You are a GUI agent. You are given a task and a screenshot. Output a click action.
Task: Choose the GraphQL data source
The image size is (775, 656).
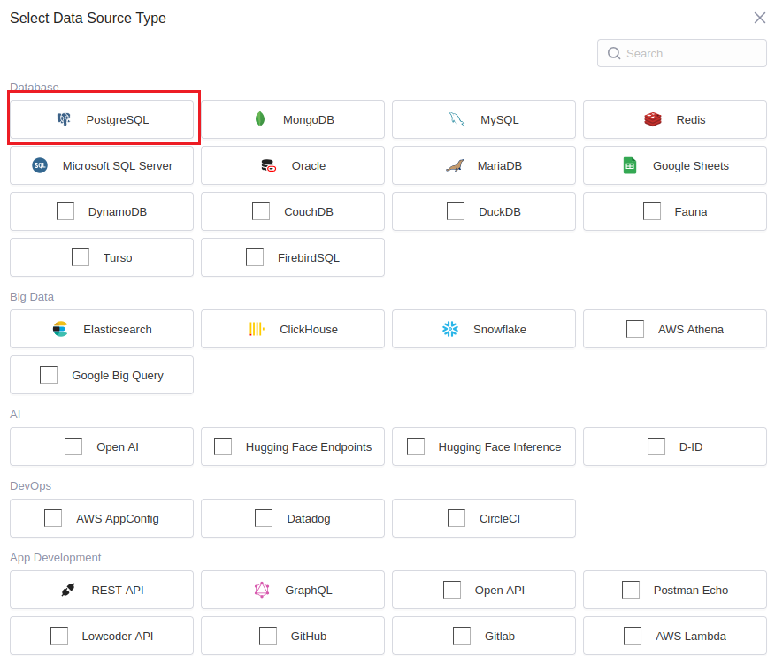(x=293, y=590)
